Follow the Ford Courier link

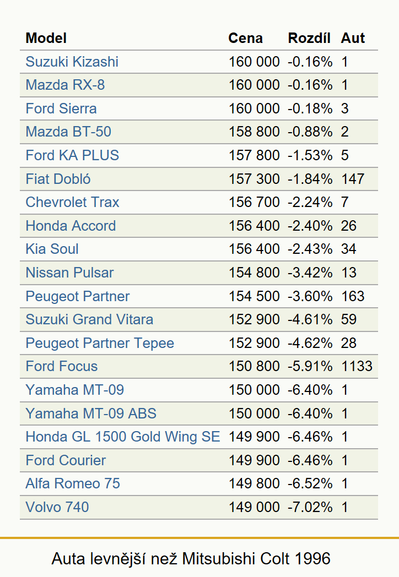[x=66, y=460]
